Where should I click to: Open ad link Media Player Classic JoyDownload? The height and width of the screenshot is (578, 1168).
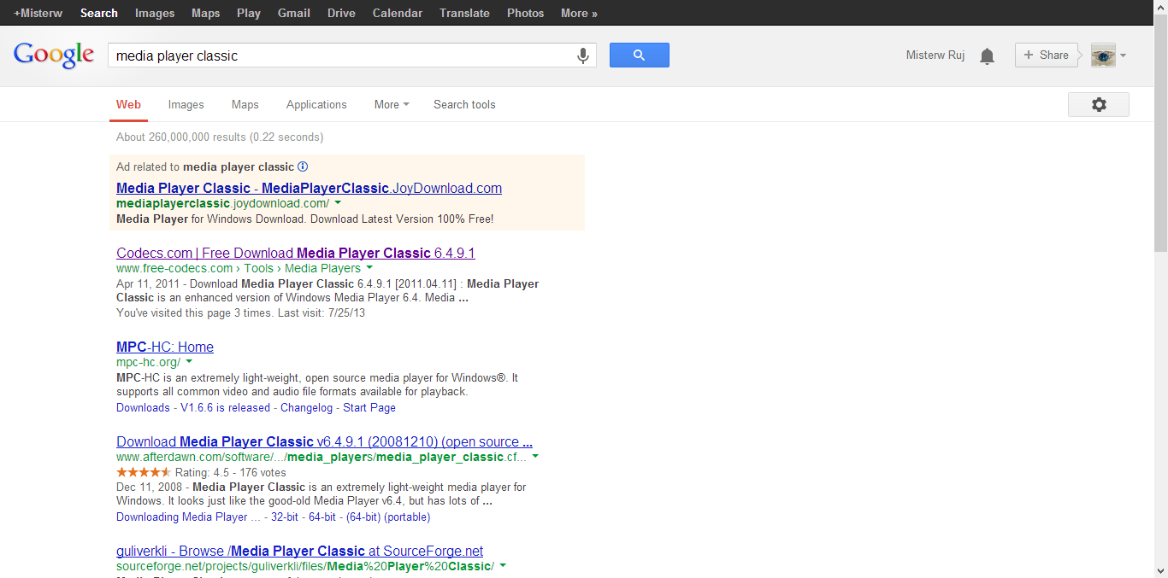coord(309,188)
